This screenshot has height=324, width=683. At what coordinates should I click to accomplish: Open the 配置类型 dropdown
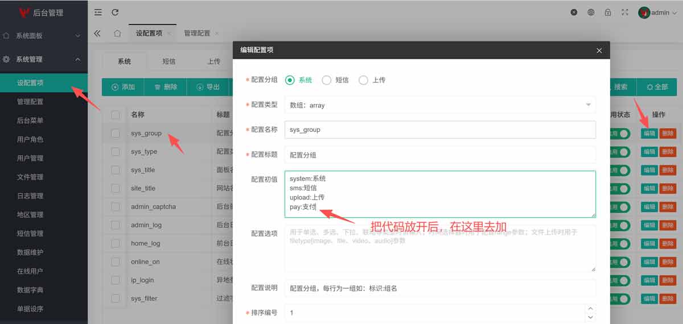pos(439,105)
